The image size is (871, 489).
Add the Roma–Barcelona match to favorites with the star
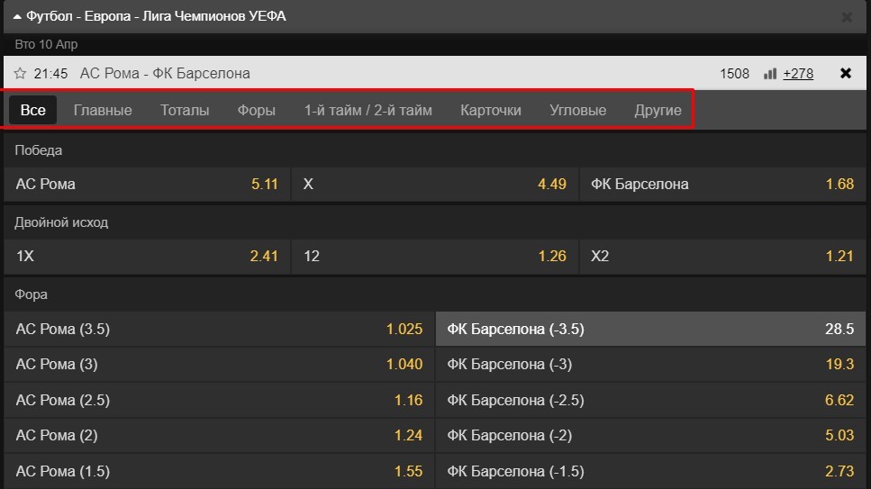point(20,73)
